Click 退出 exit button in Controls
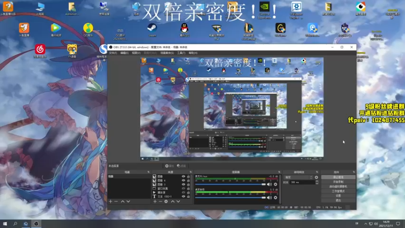The image size is (405, 228). pyautogui.click(x=338, y=200)
